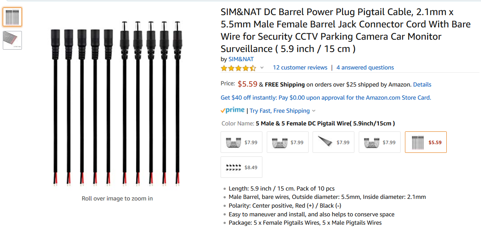Open the Amazon.com Store Card $40 offer

pos(326,98)
